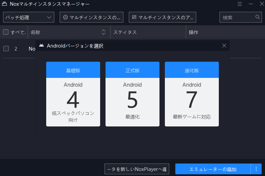Screen dimensions: 265x176
Task: Click the Android robot icon in dialog title
Action: (41, 45)
